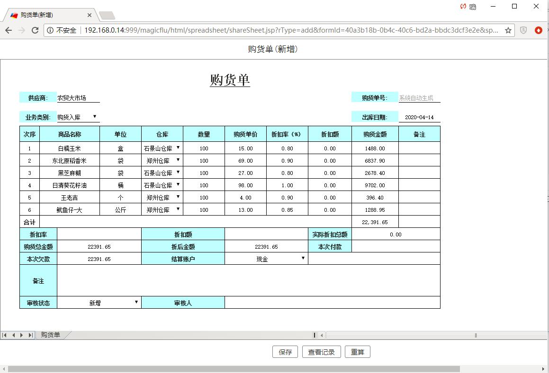Viewport: 549px width, 373px height.
Task: Open site info via the 不安全 icon
Action: tap(50, 29)
